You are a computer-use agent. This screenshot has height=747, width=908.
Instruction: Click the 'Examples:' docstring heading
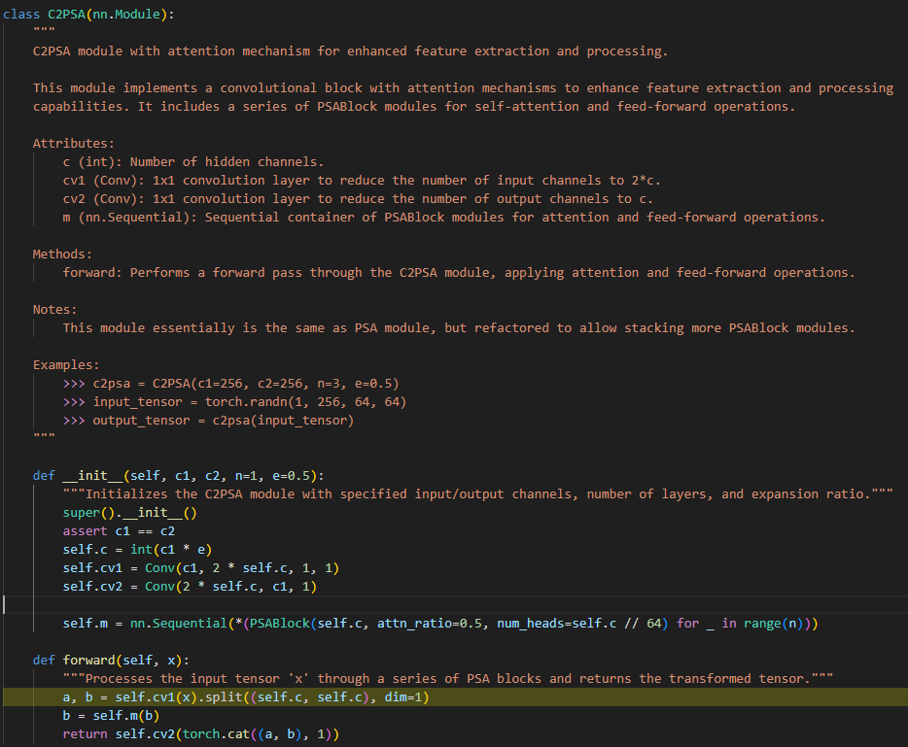pos(66,365)
